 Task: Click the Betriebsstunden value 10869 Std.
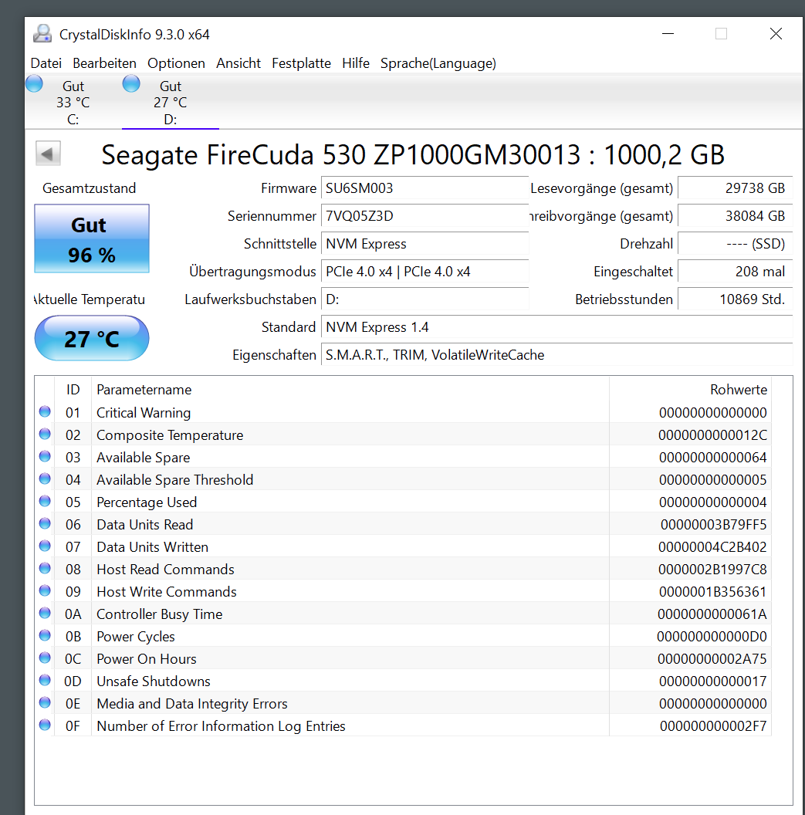click(x=736, y=299)
